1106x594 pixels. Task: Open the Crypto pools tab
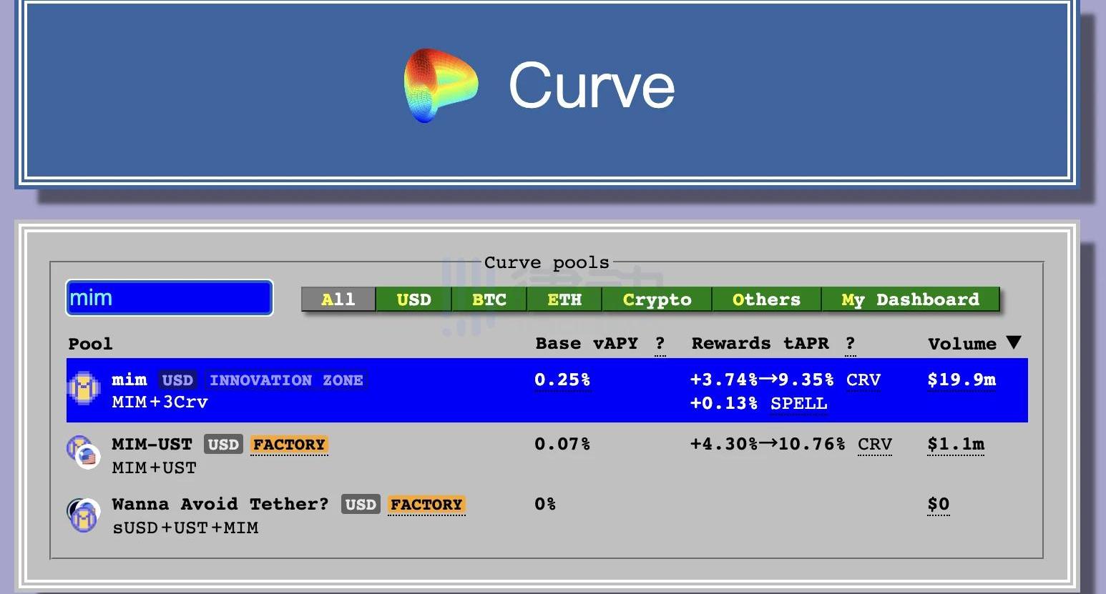(657, 300)
